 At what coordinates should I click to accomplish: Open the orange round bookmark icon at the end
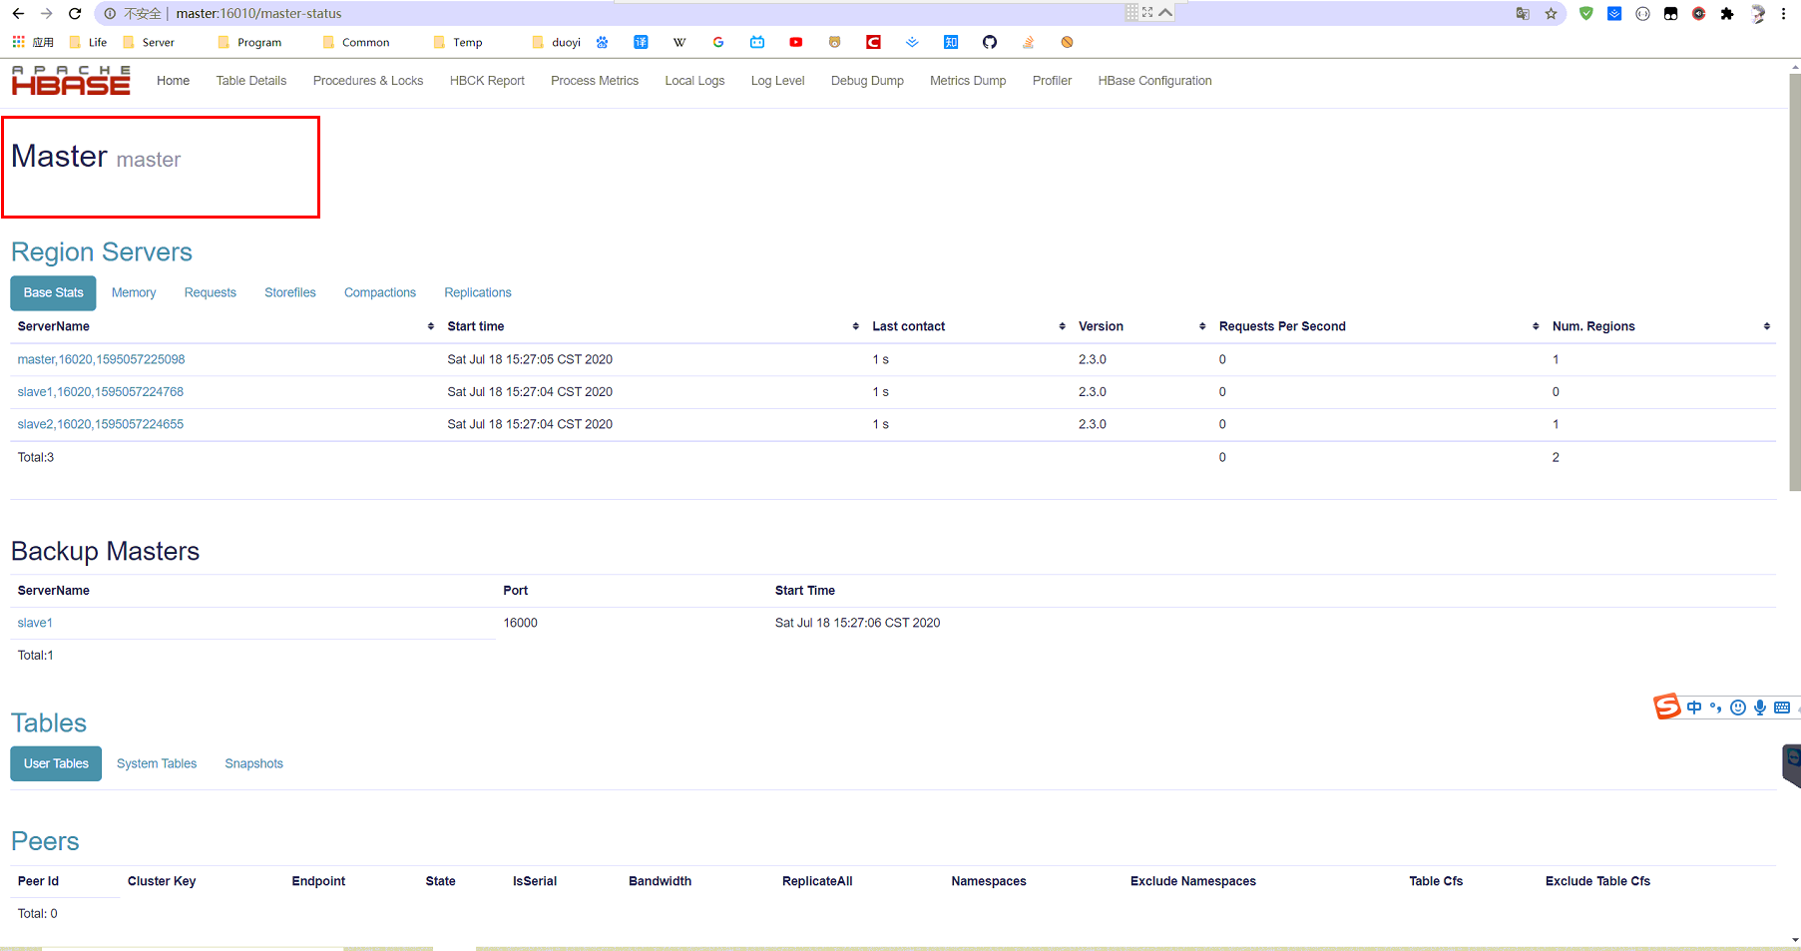pyautogui.click(x=1068, y=42)
